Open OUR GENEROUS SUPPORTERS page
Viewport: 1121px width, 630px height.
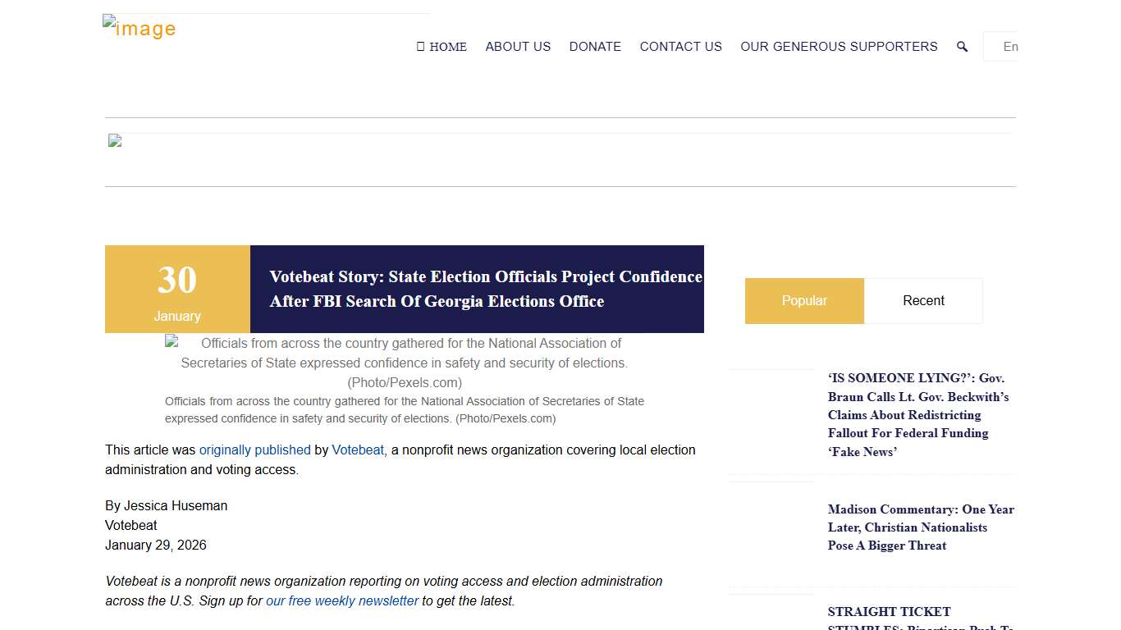coord(839,47)
